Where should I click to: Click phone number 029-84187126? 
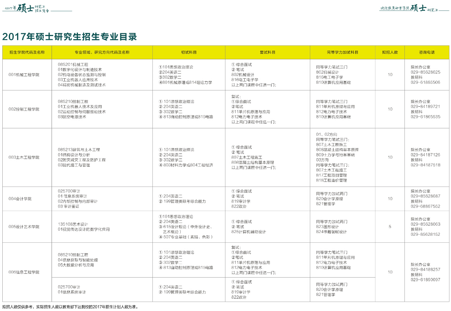click(x=425, y=155)
